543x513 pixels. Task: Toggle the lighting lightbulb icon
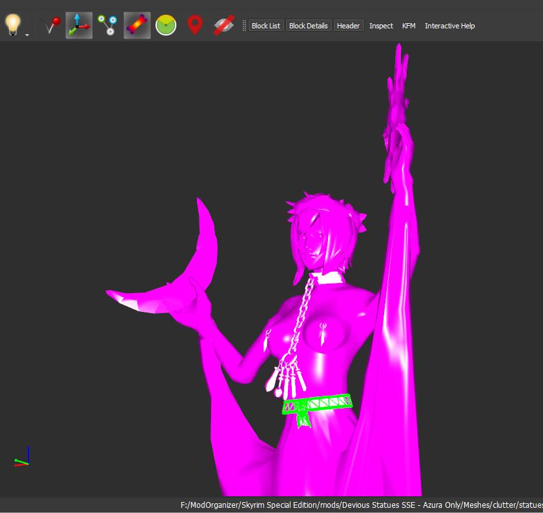13,25
